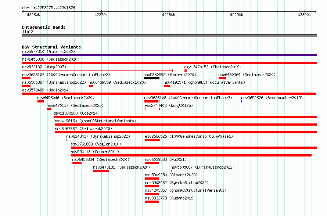Click esv3626107 (1000GenomesConsortiumPhase3) label
Screen dimensions: 327x216
tap(66, 75)
